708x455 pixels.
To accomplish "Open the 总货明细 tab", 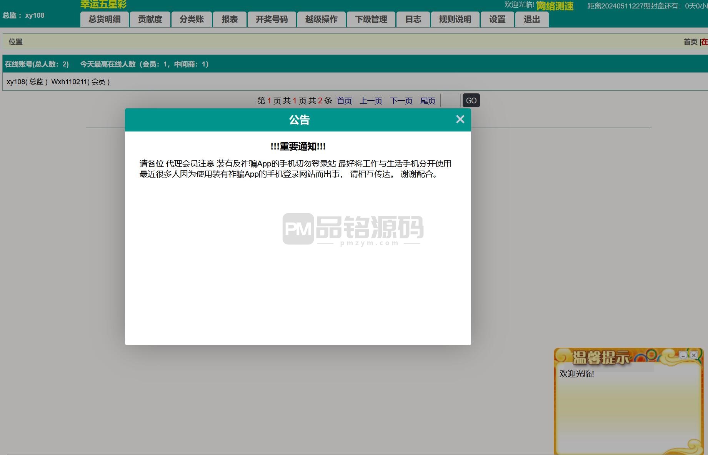I will pyautogui.click(x=104, y=20).
